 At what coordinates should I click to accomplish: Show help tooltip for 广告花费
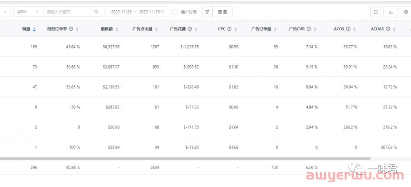pyautogui.click(x=190, y=29)
